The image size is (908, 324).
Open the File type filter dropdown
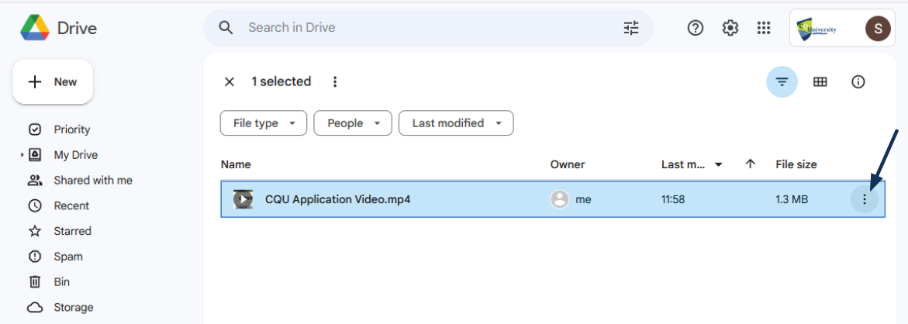tap(264, 123)
